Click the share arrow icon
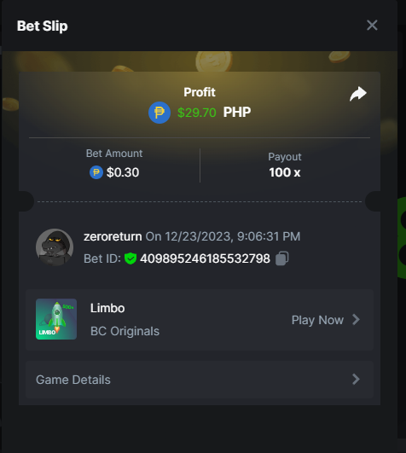Viewport: 406px width, 453px height. (358, 94)
